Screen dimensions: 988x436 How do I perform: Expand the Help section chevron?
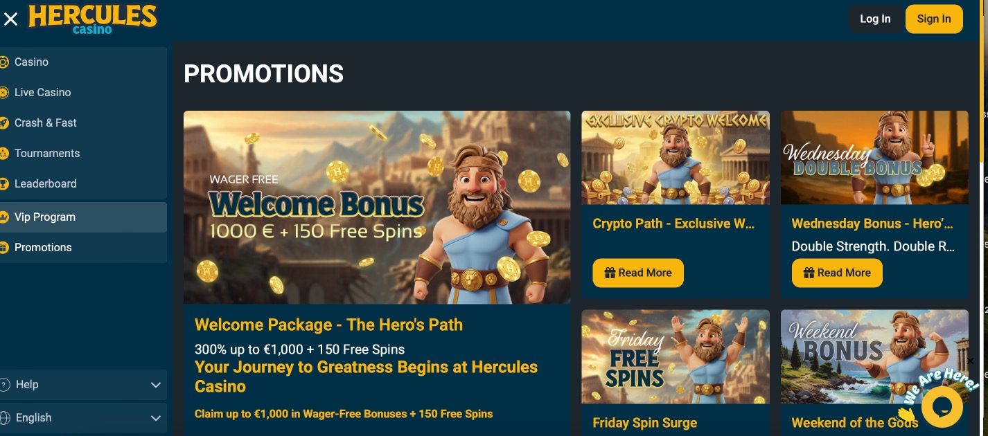click(x=156, y=385)
